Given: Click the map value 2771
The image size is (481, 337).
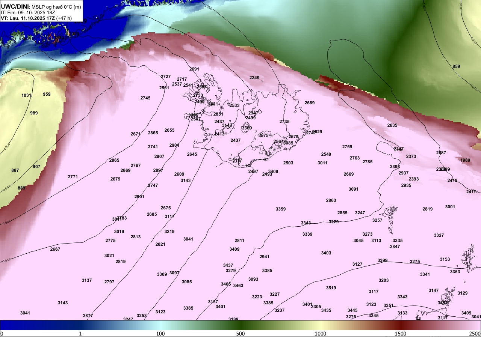Looking at the screenshot, I should tap(73, 177).
